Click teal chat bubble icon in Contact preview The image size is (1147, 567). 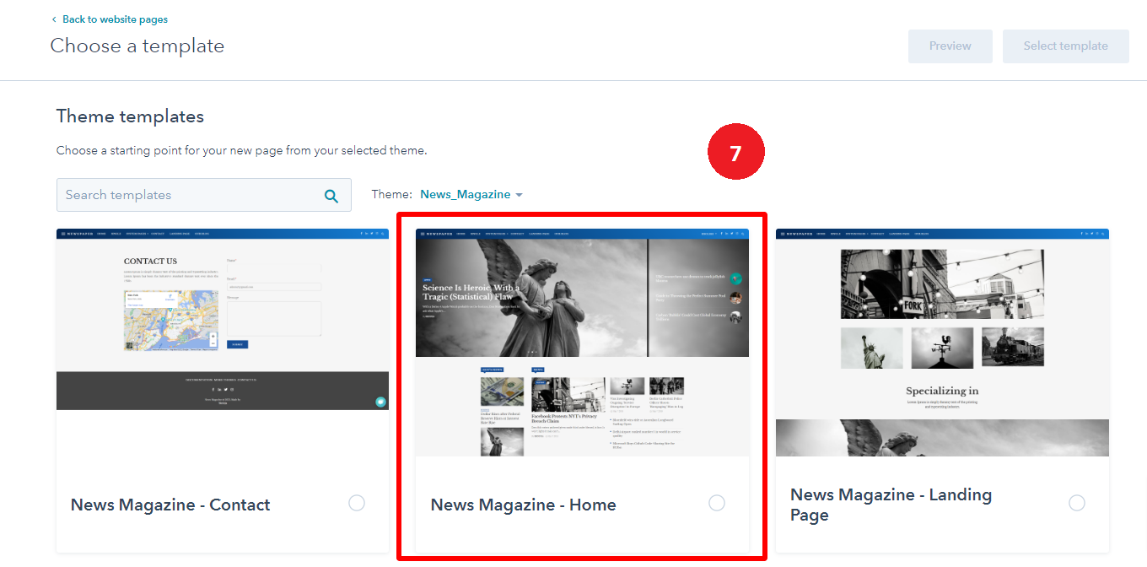coord(380,402)
